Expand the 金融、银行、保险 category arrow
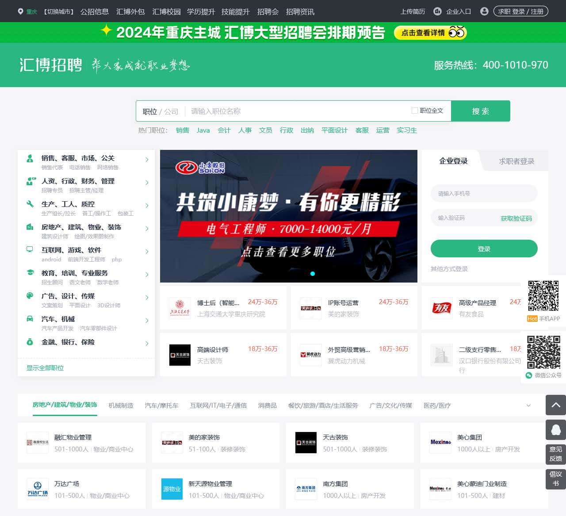This screenshot has height=516, width=566. point(147,344)
